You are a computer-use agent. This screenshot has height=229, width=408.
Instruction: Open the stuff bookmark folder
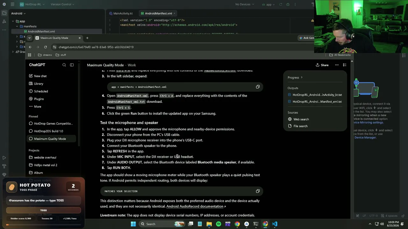(61, 55)
